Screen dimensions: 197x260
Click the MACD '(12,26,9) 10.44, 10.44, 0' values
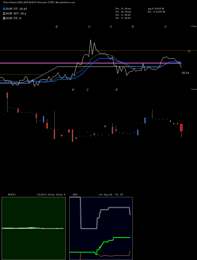[50, 195]
